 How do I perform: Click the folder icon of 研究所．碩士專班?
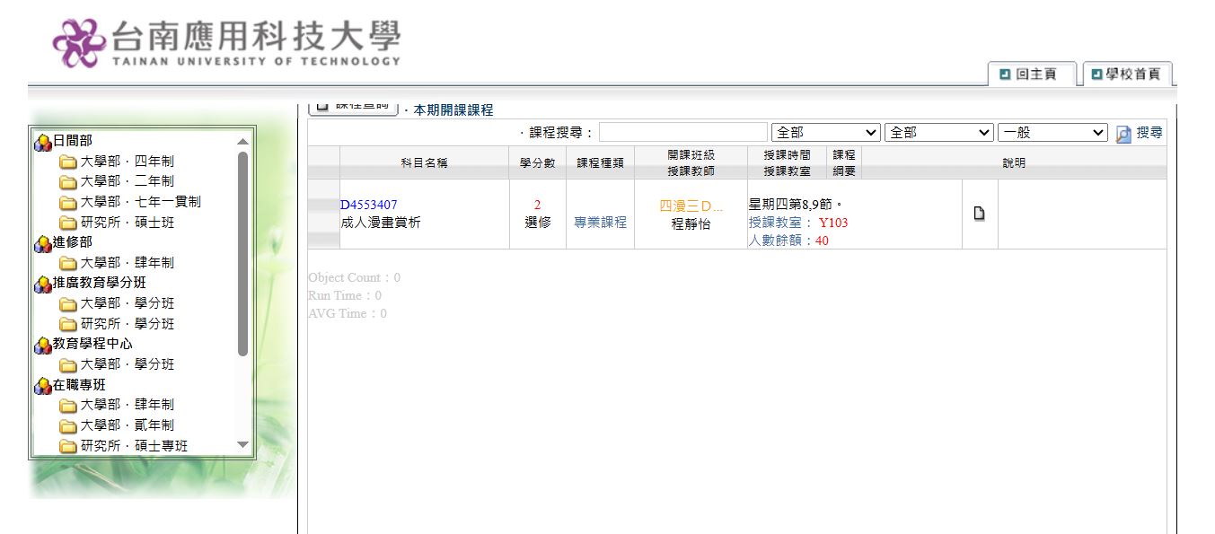click(x=68, y=446)
